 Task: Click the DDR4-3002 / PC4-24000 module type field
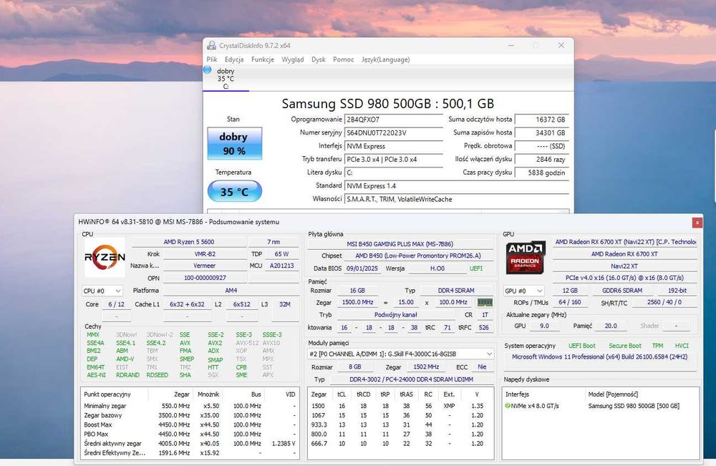pos(412,379)
